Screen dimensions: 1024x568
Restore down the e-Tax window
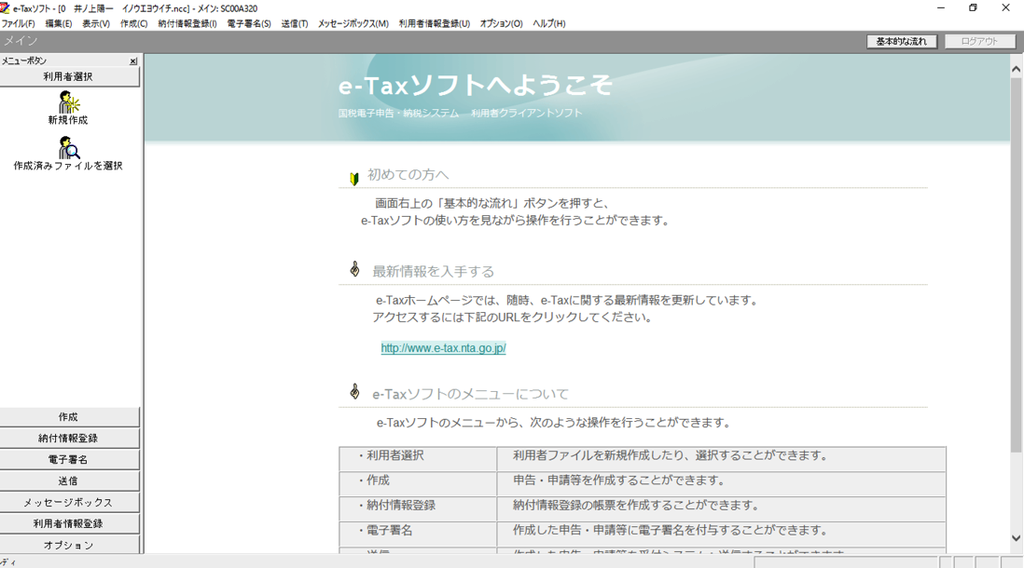(x=973, y=7)
